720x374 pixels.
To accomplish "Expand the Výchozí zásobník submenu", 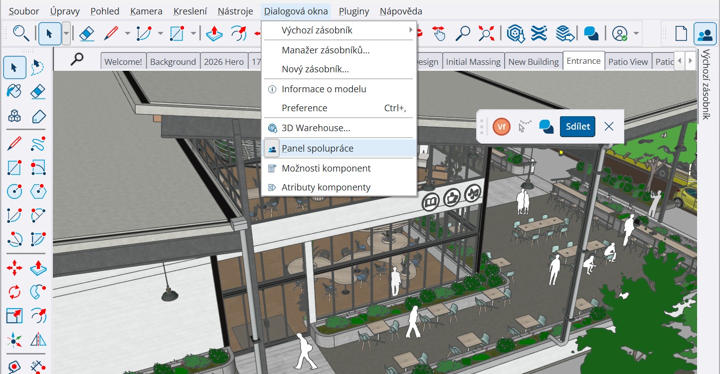I will pos(339,30).
